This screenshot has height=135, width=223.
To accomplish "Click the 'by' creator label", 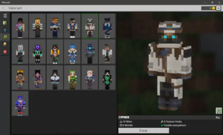I will 218,117.
